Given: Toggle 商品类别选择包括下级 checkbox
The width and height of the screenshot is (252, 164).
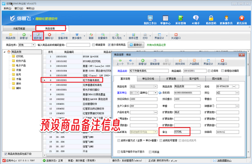Looking at the screenshot, I should click(6, 154).
